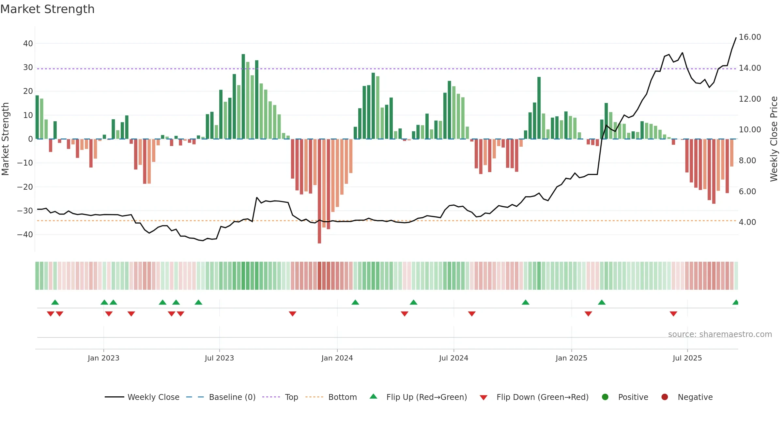Toggle the 'Negative' legend label
The height and width of the screenshot is (440, 783).
point(695,397)
